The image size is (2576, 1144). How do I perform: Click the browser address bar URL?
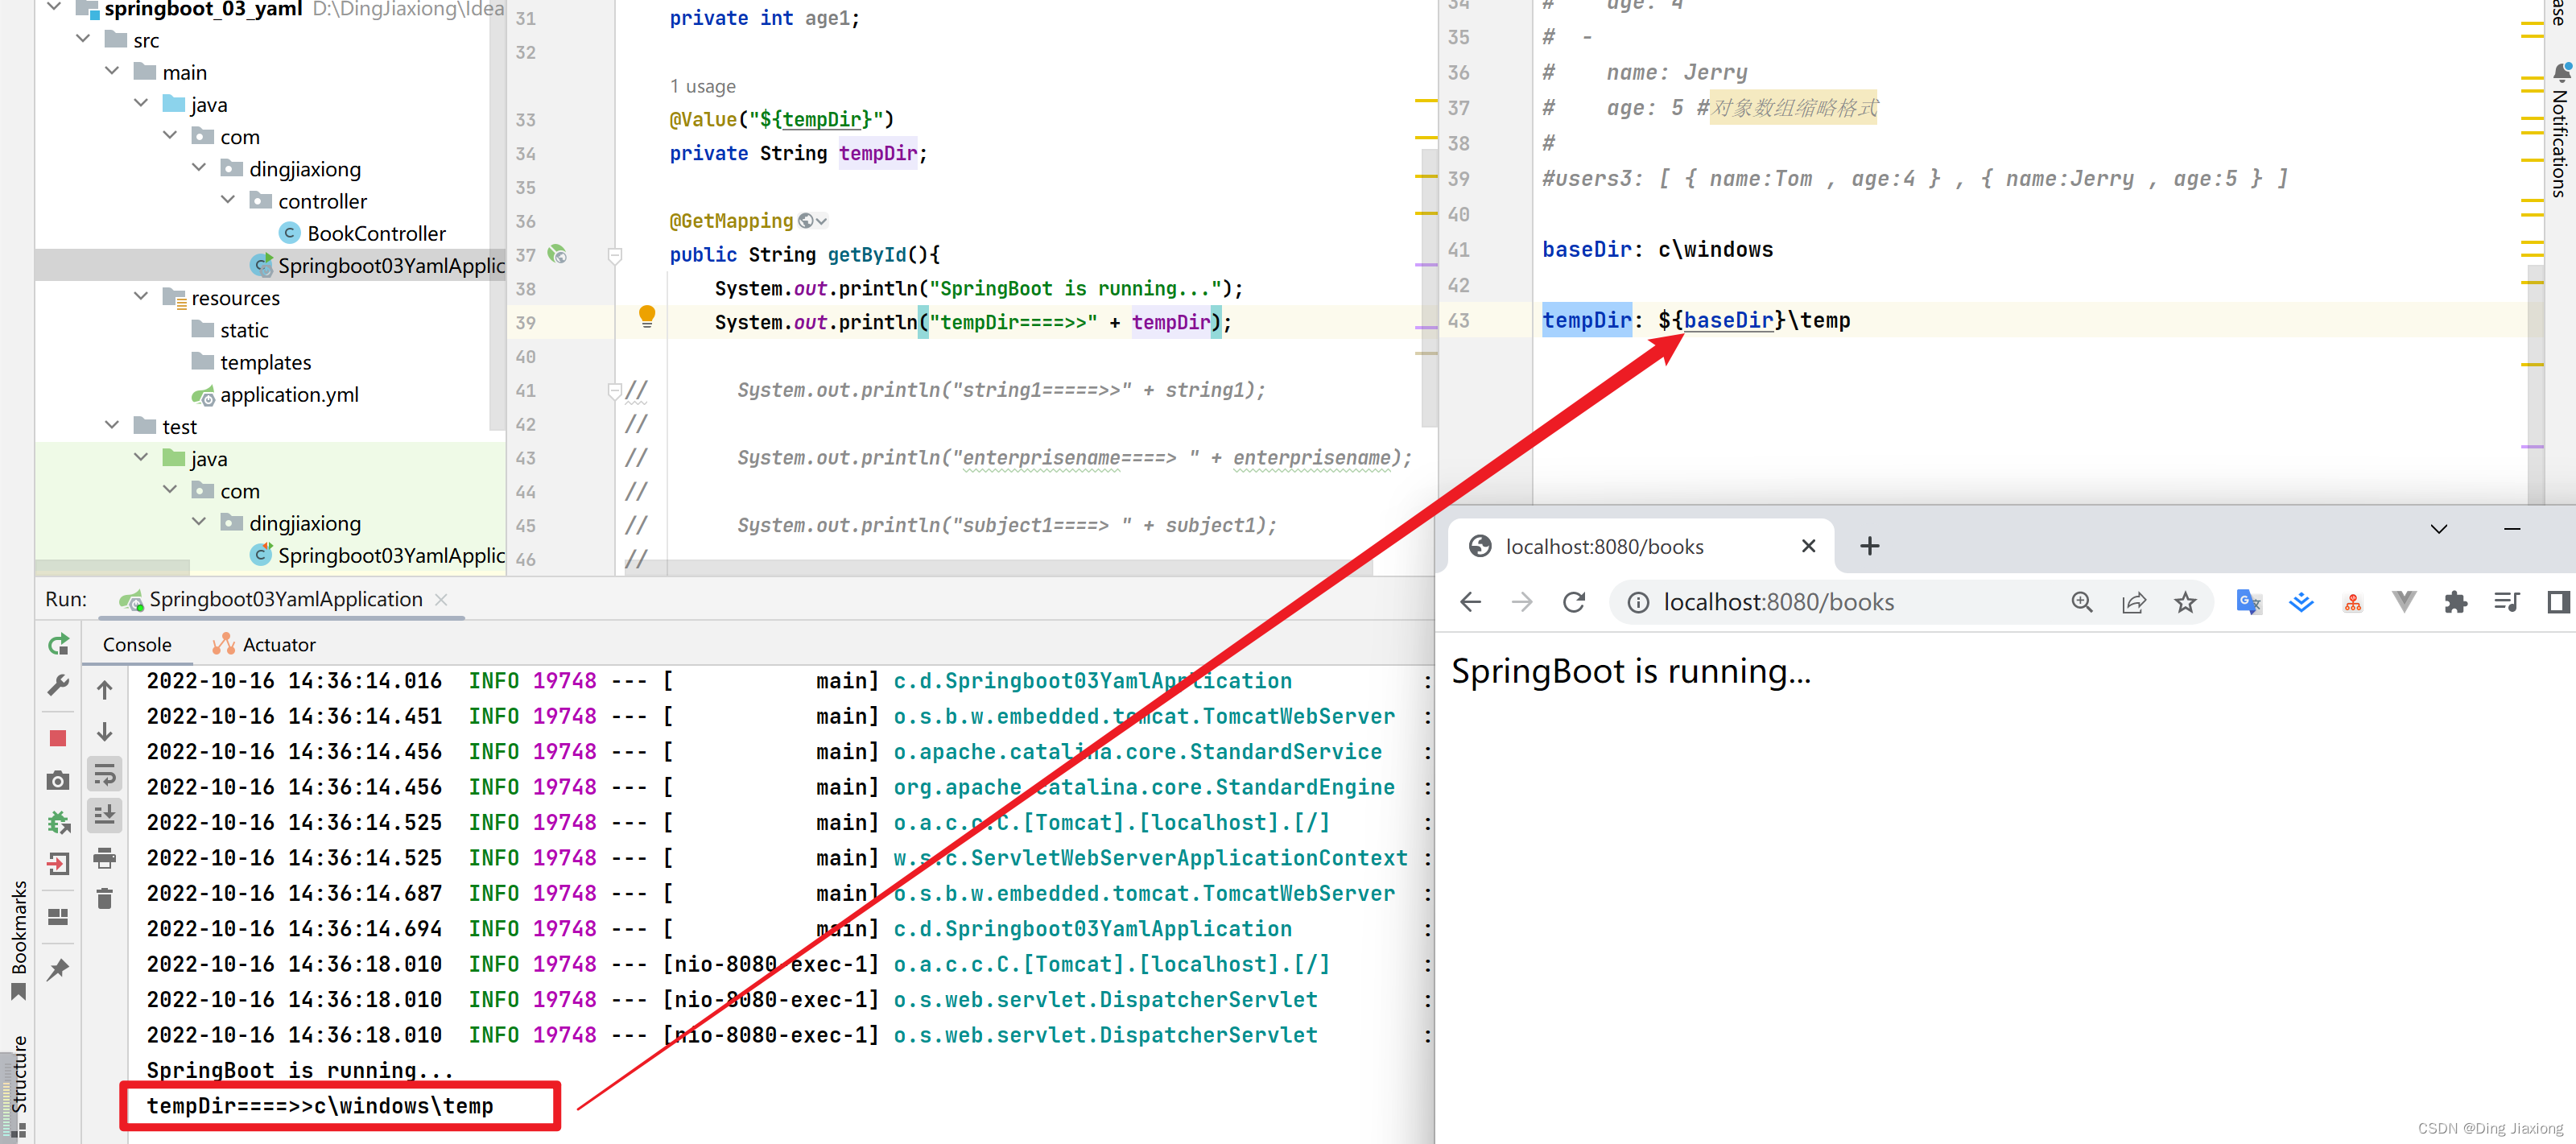point(1778,602)
